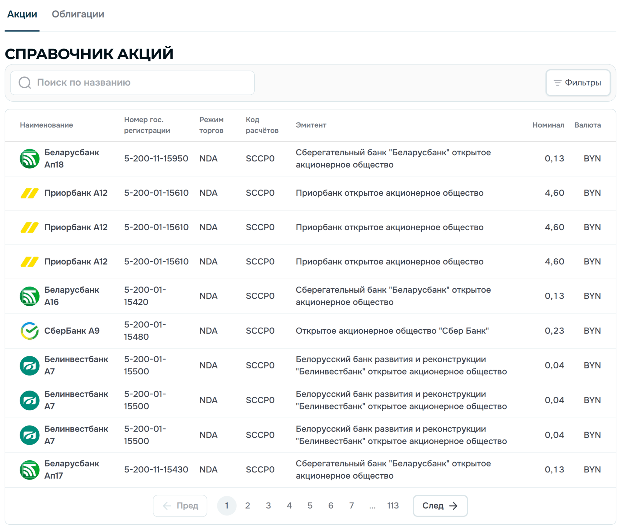Click the magnifier search icon
Image resolution: width=621 pixels, height=528 pixels.
click(25, 82)
